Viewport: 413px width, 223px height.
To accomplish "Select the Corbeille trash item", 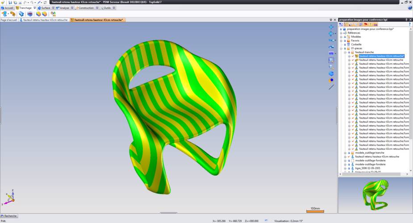I will click(x=357, y=45).
